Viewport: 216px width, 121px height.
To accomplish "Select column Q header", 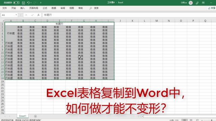I will tap(205, 21).
